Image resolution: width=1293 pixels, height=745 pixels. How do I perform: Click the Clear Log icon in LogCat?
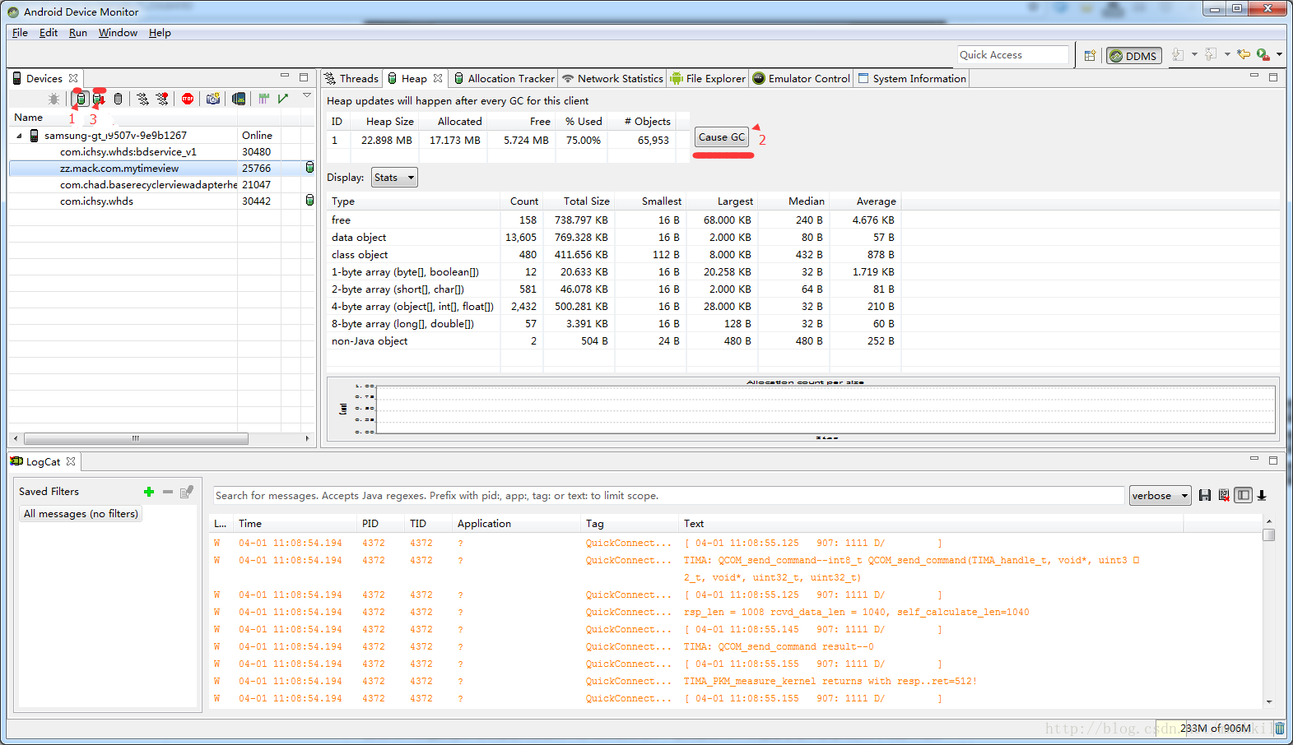click(1224, 495)
